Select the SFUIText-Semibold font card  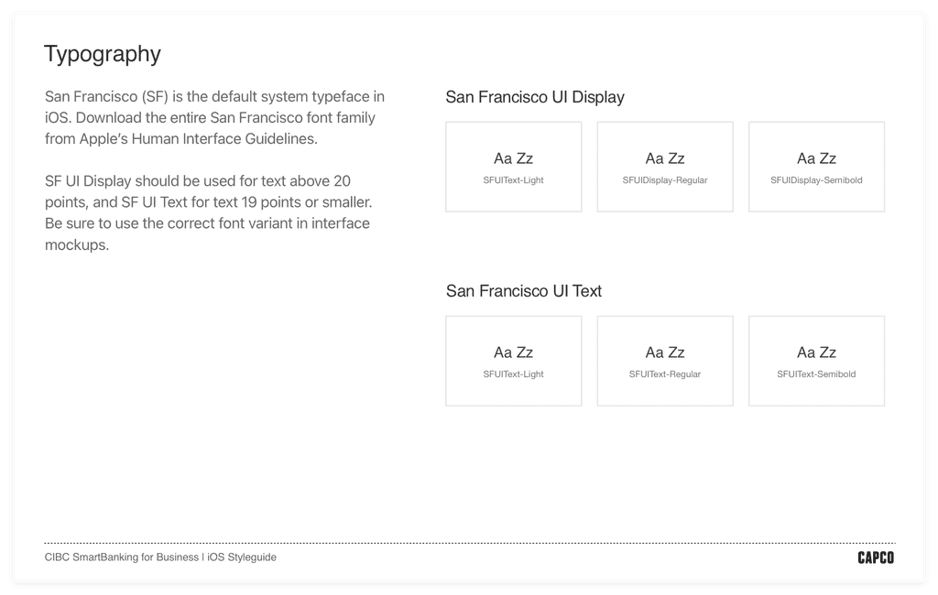click(x=816, y=362)
